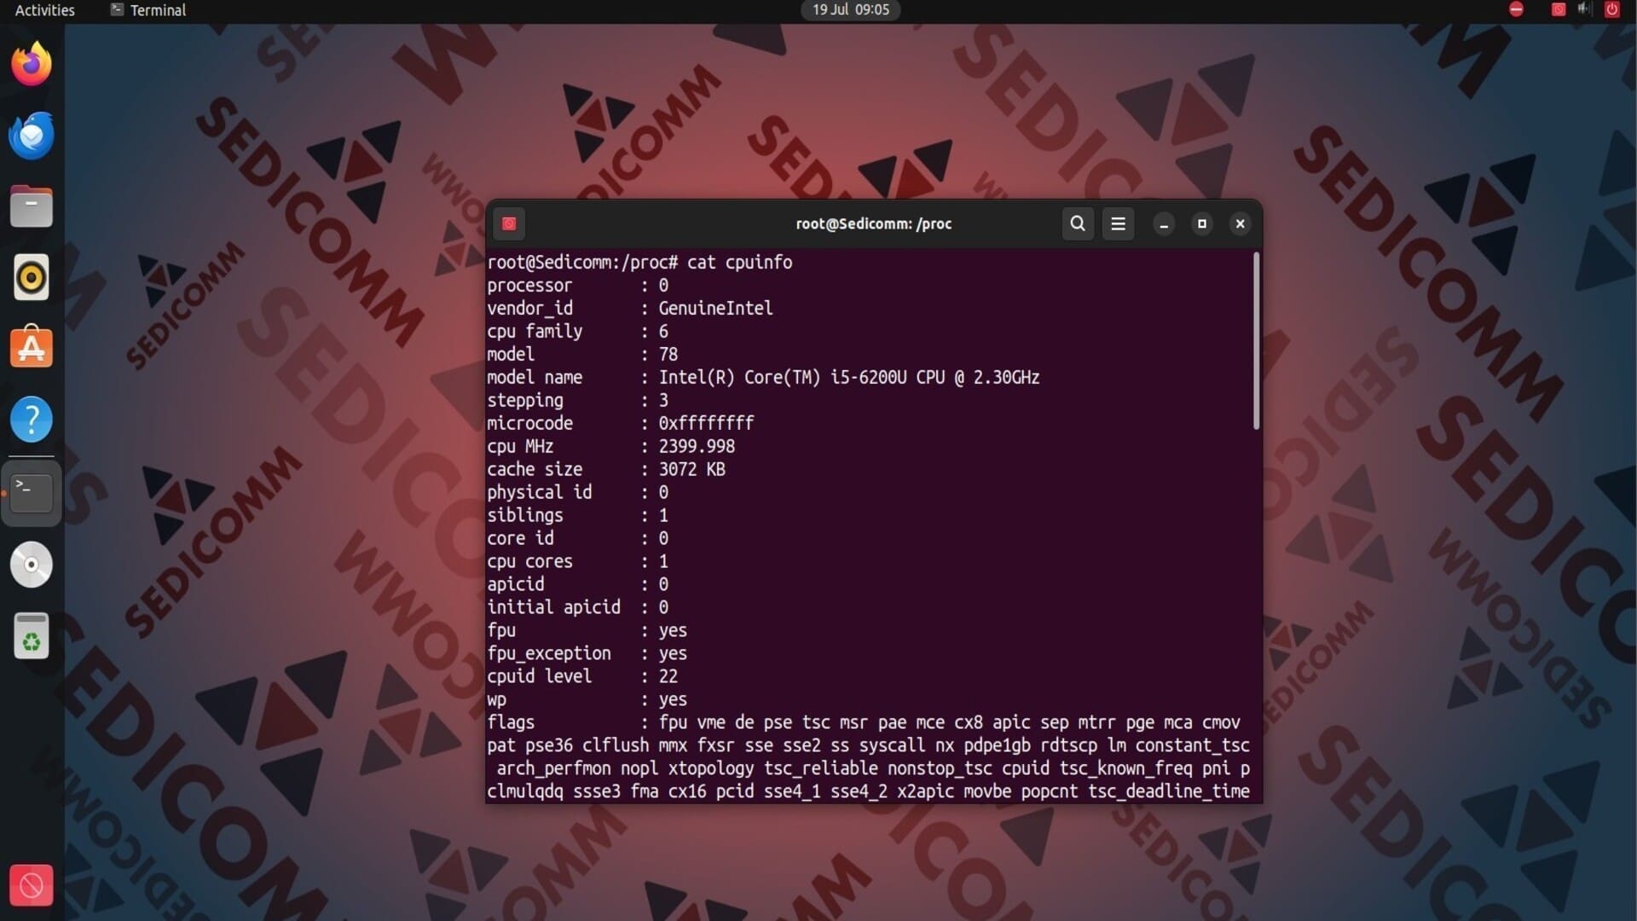Open the Trash bin in dock
The image size is (1637, 921).
click(32, 636)
